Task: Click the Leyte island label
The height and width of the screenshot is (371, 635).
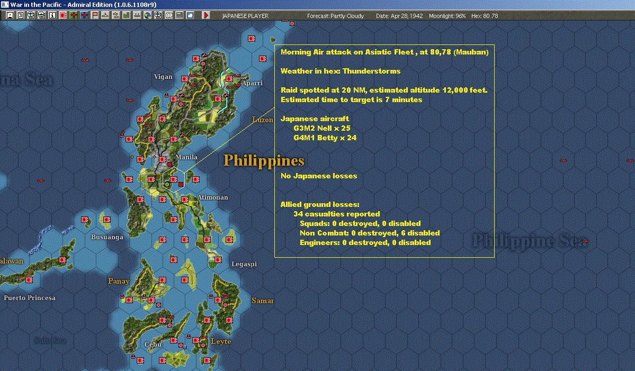Action: (x=221, y=341)
